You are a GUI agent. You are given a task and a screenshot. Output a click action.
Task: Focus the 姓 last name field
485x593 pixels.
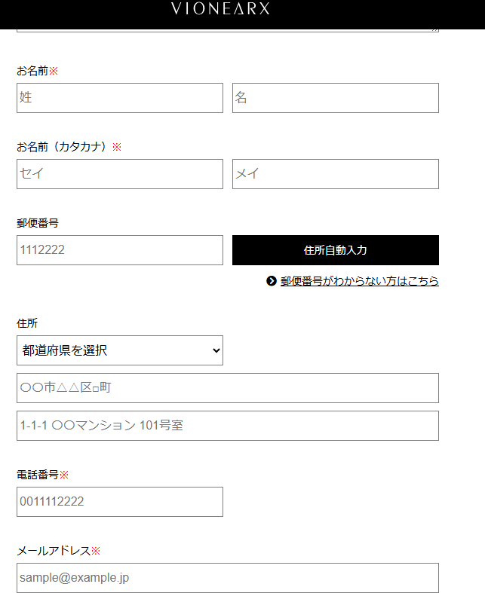tap(120, 98)
